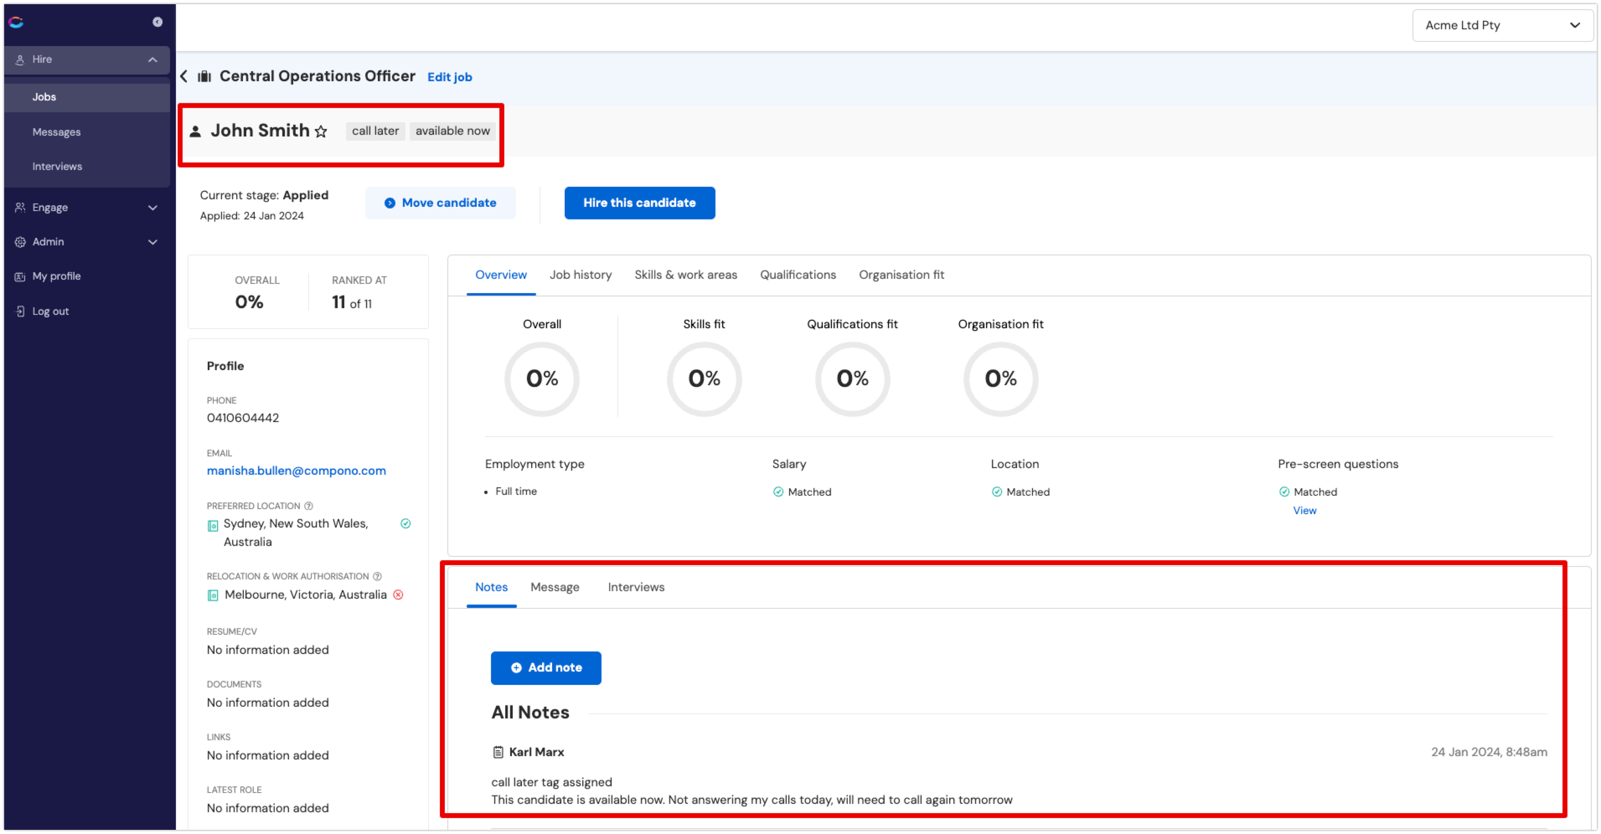Click the 'Full time' employment type entry
1601x834 pixels.
pos(516,491)
